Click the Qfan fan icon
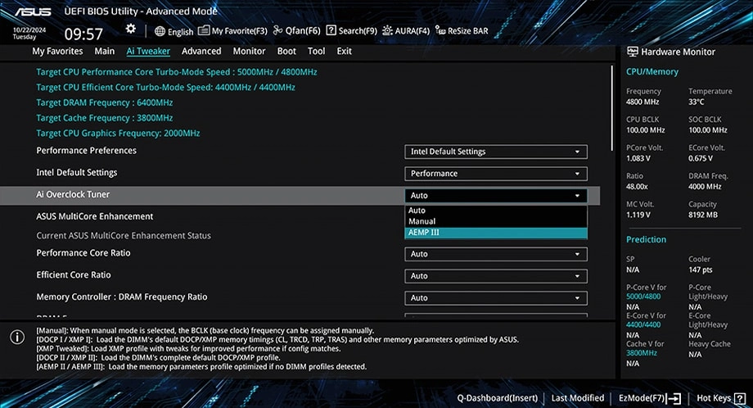Screen dimensions: 753x408 [277, 30]
